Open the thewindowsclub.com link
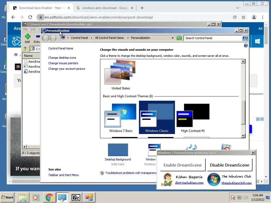This screenshot has height=203, width=271. click(x=236, y=183)
